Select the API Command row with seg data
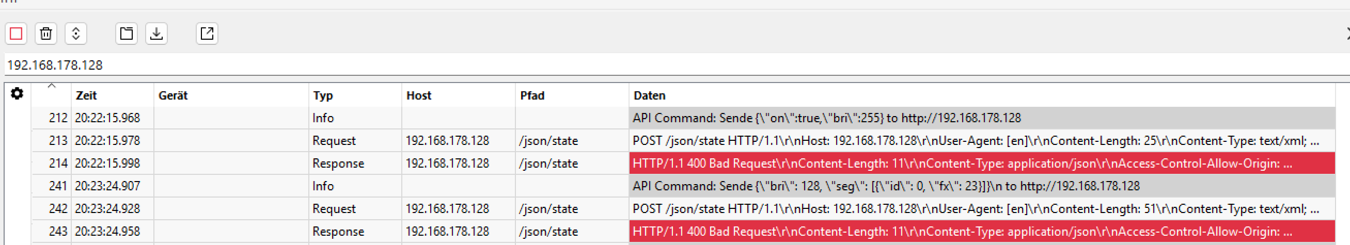This screenshot has width=1350, height=245. click(886, 186)
